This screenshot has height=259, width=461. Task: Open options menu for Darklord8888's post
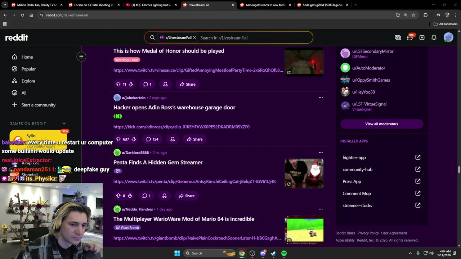321,153
